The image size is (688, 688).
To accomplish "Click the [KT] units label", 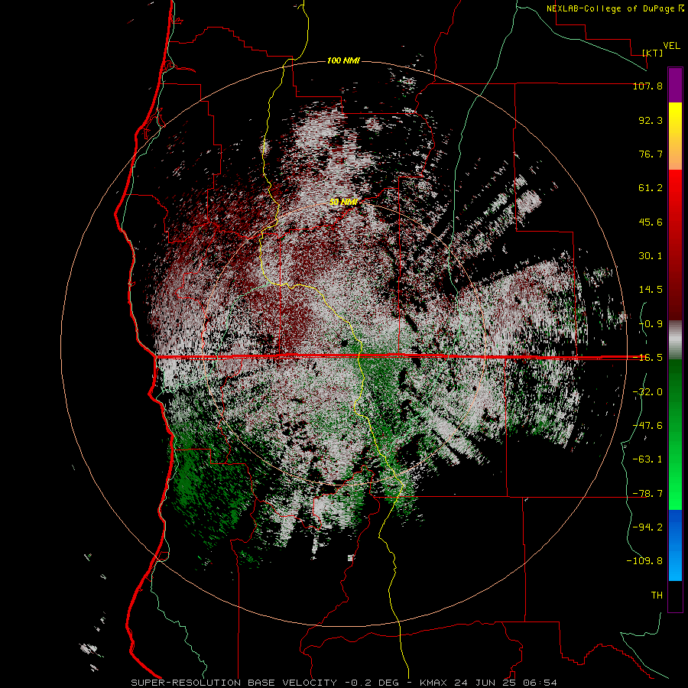I will click(652, 53).
